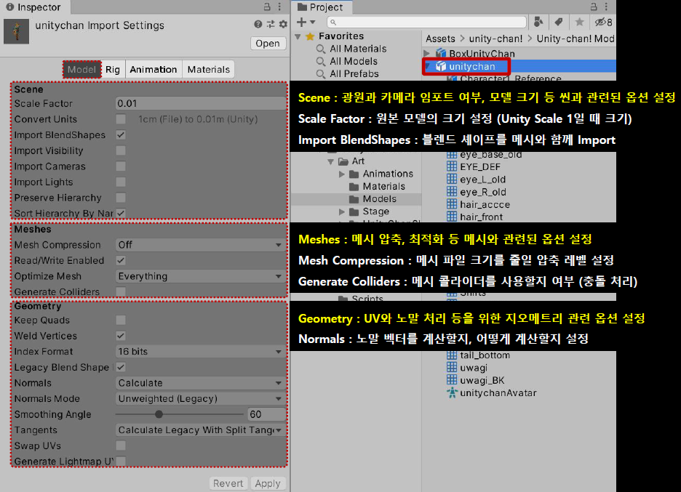The image size is (681, 492).
Task: Click the Apply button
Action: pyautogui.click(x=268, y=483)
